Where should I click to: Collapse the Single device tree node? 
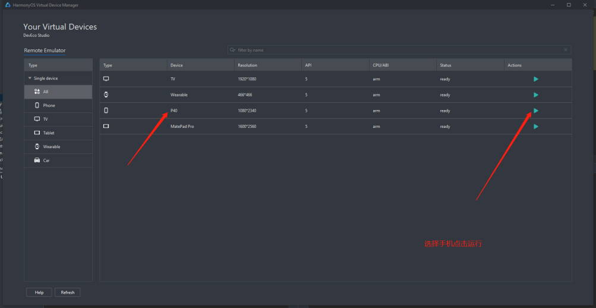click(x=30, y=78)
